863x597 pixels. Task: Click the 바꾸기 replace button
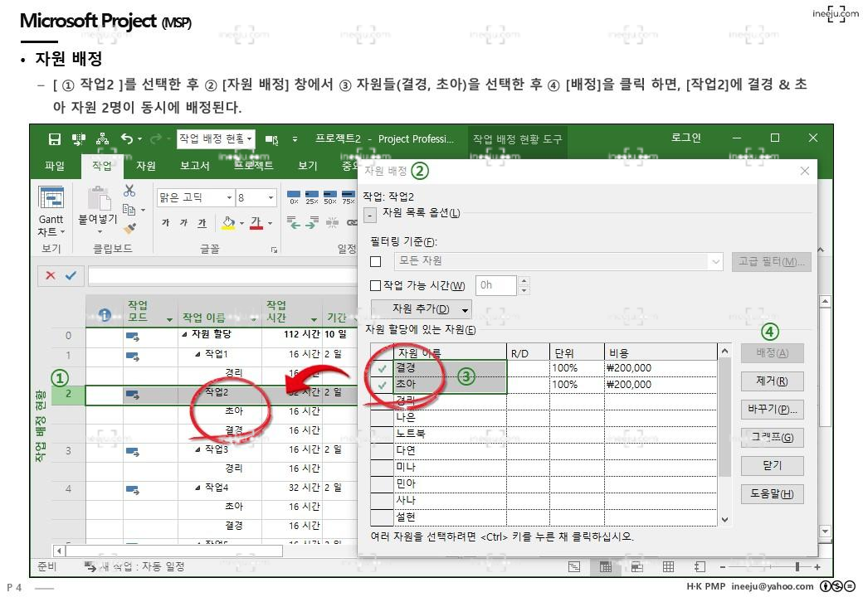coord(773,409)
